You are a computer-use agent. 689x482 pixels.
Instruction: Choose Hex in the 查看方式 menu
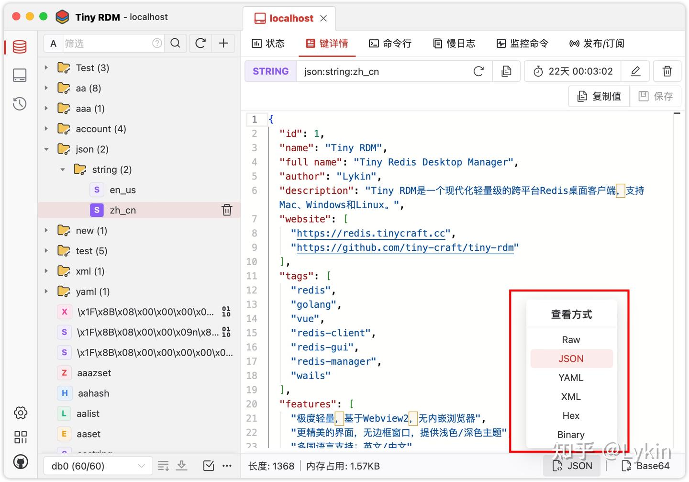click(x=571, y=415)
